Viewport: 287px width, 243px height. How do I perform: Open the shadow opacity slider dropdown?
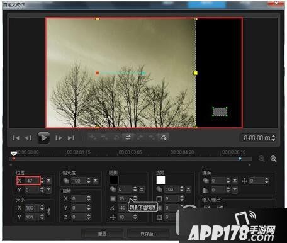pyautogui.click(x=142, y=189)
